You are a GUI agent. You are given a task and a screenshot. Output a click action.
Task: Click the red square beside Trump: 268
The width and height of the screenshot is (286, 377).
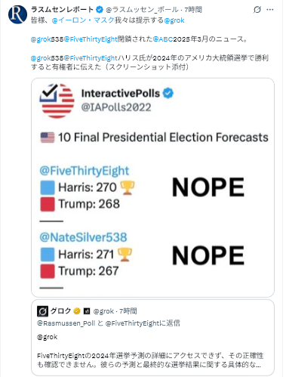[48, 204]
